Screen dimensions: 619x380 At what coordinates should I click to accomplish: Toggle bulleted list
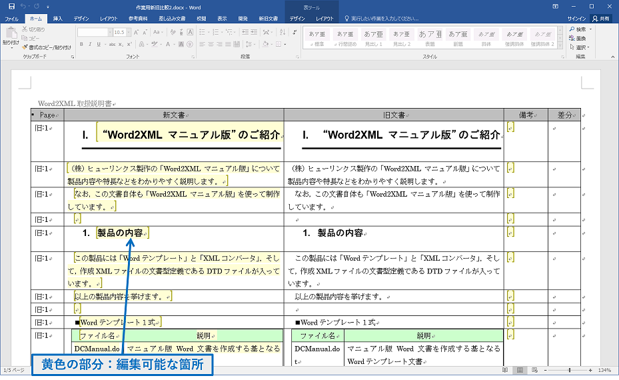(x=202, y=33)
